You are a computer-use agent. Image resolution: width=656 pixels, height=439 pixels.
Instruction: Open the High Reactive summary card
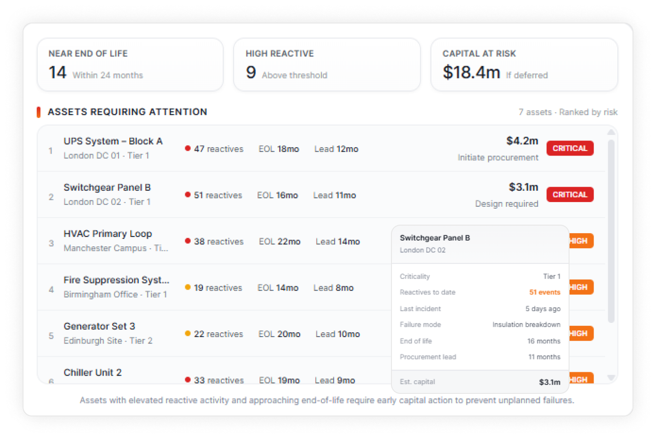tap(327, 65)
